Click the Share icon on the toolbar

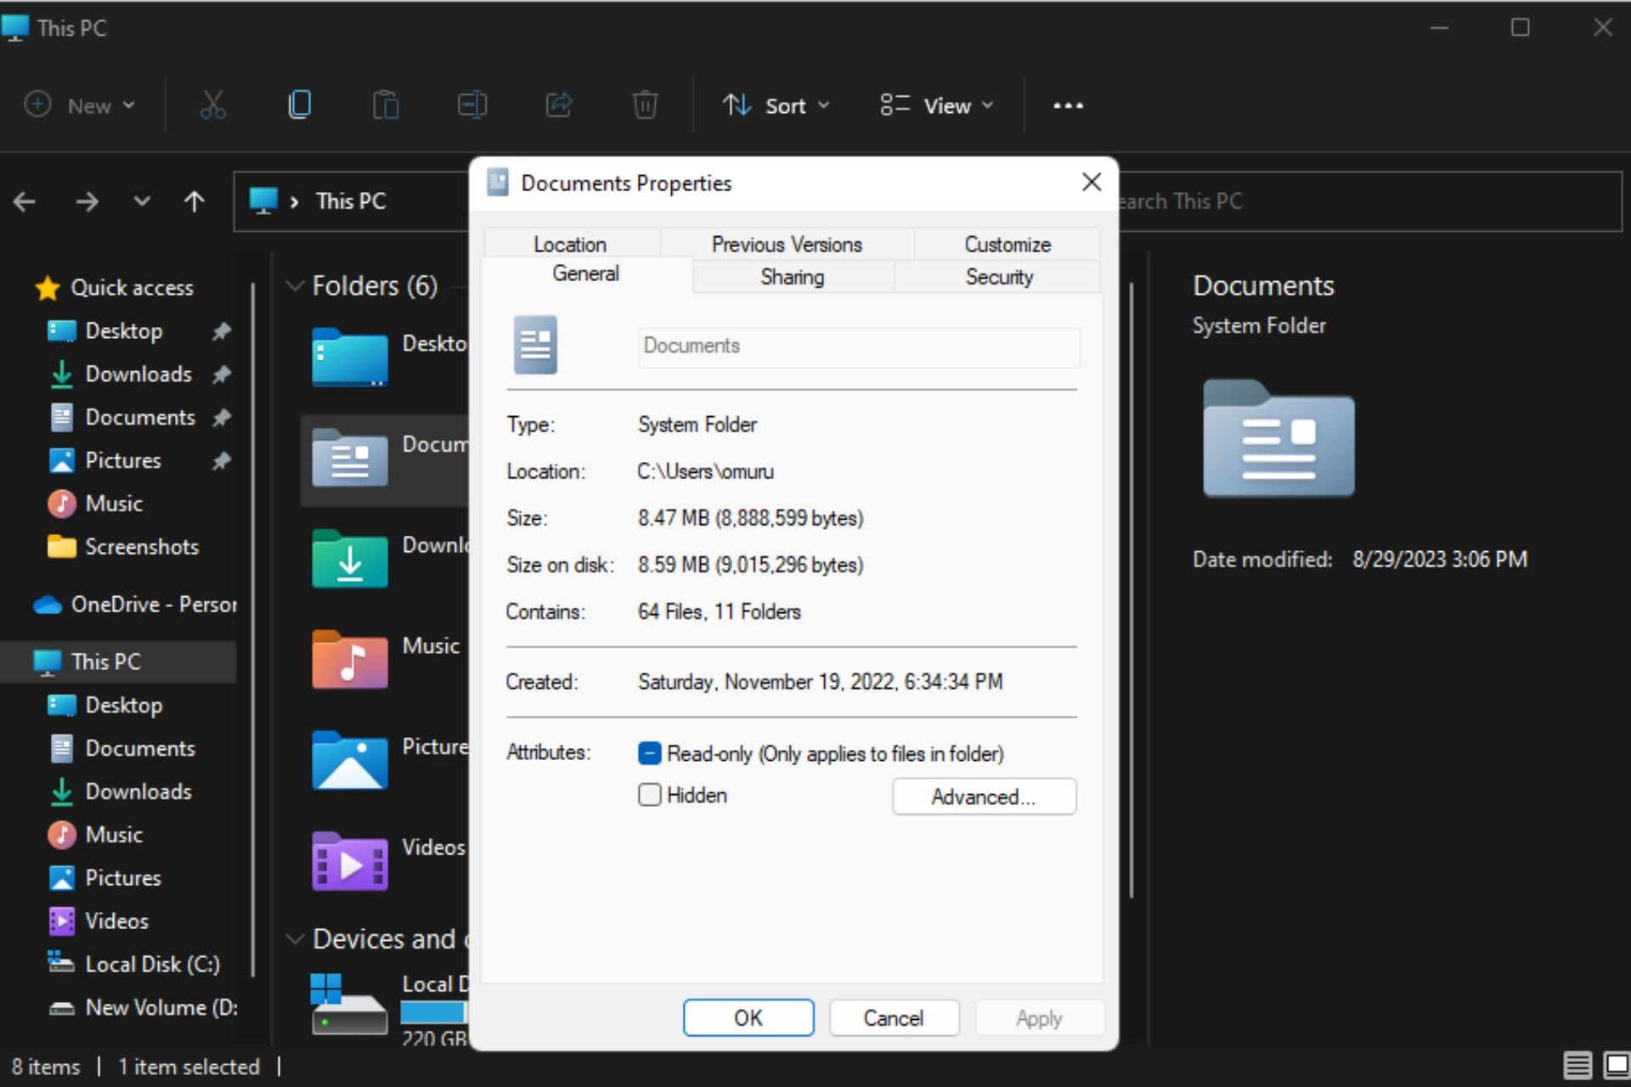[558, 104]
